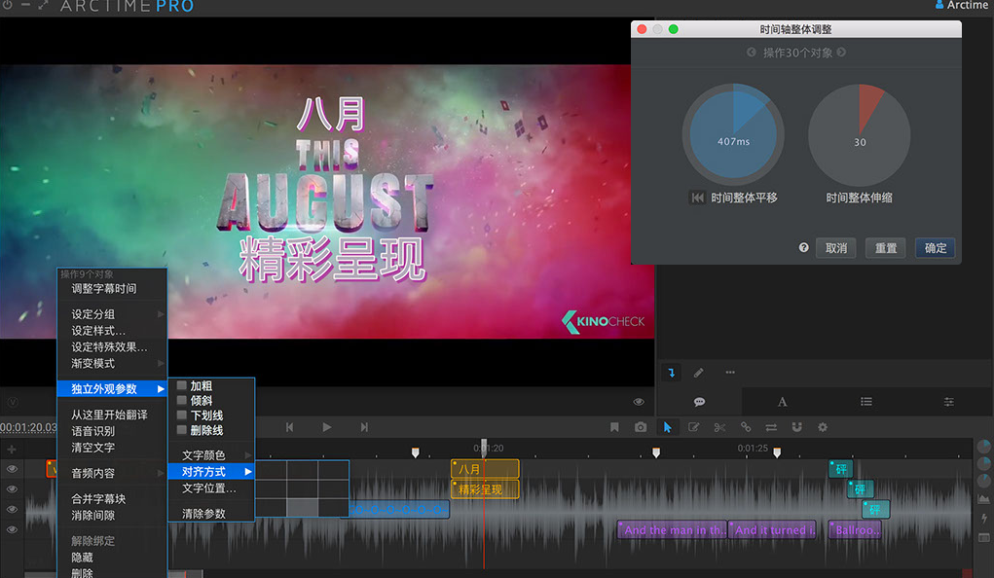Expand the 文字颜色 submenu
The height and width of the screenshot is (578, 994).
[x=211, y=455]
